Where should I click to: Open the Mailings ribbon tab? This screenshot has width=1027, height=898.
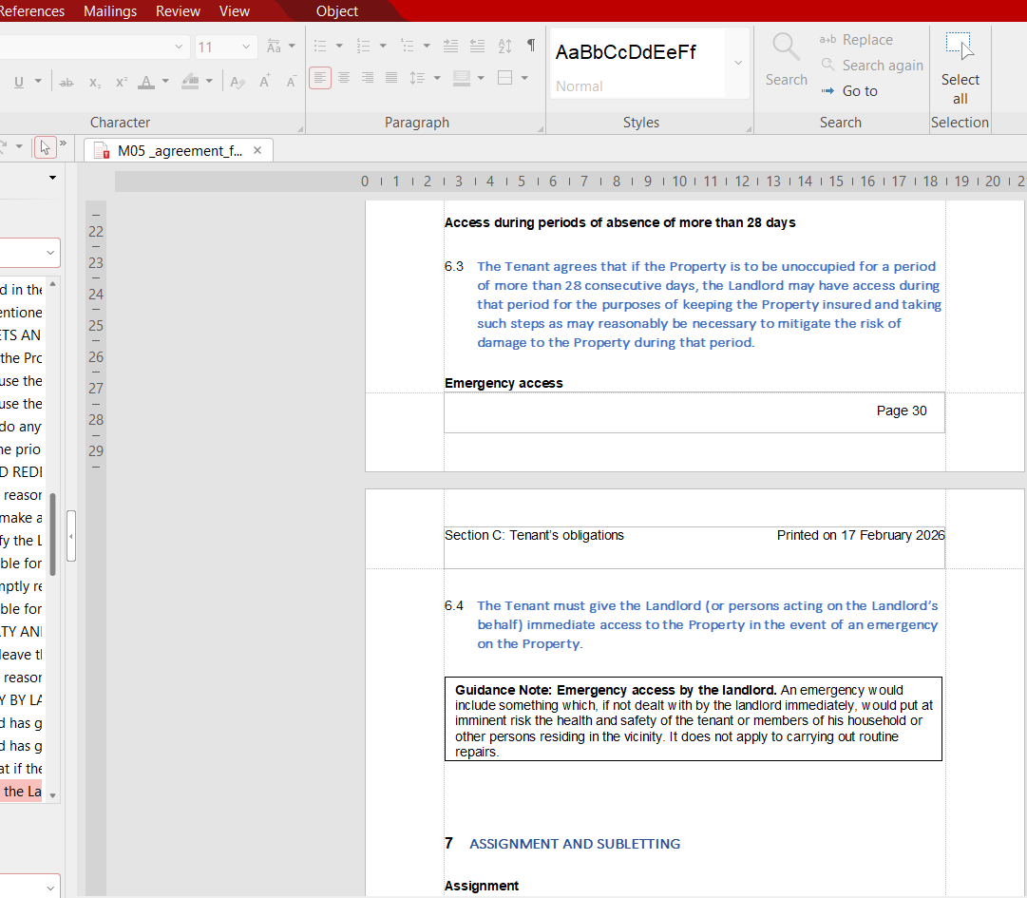click(x=110, y=11)
